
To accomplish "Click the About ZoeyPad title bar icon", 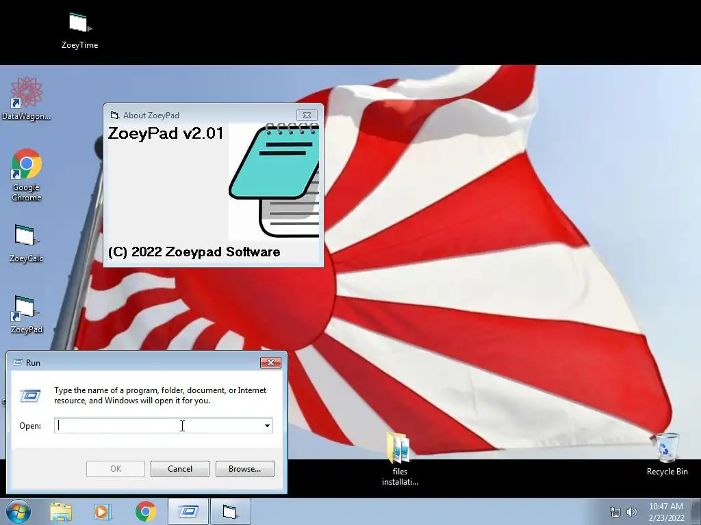I will click(x=114, y=115).
